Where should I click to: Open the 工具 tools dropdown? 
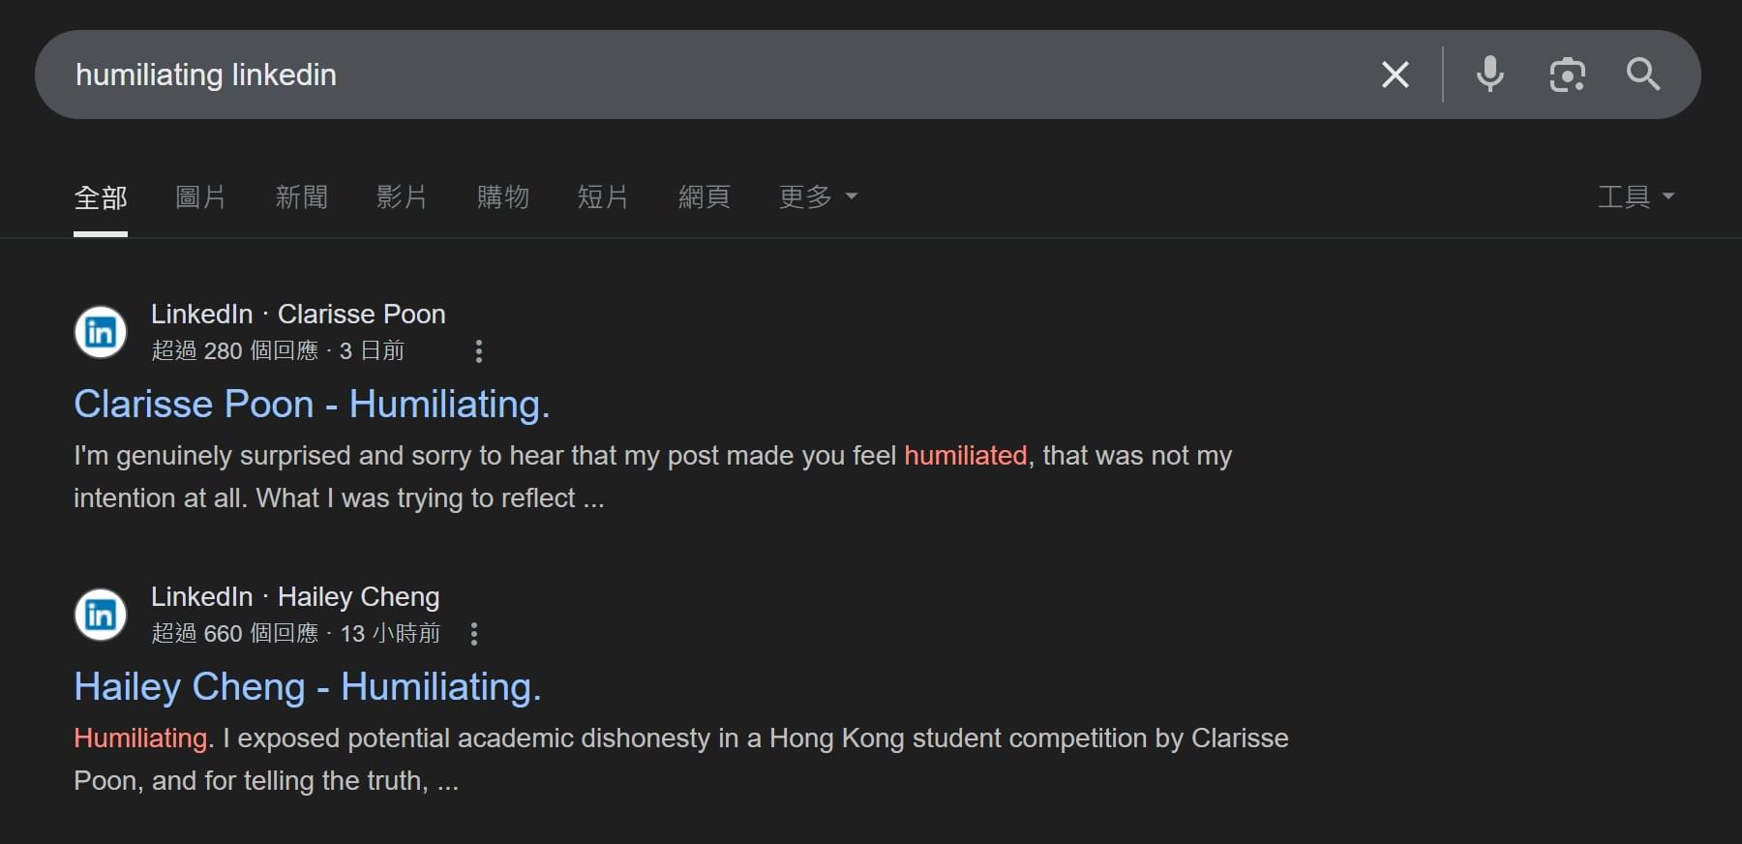coord(1636,196)
